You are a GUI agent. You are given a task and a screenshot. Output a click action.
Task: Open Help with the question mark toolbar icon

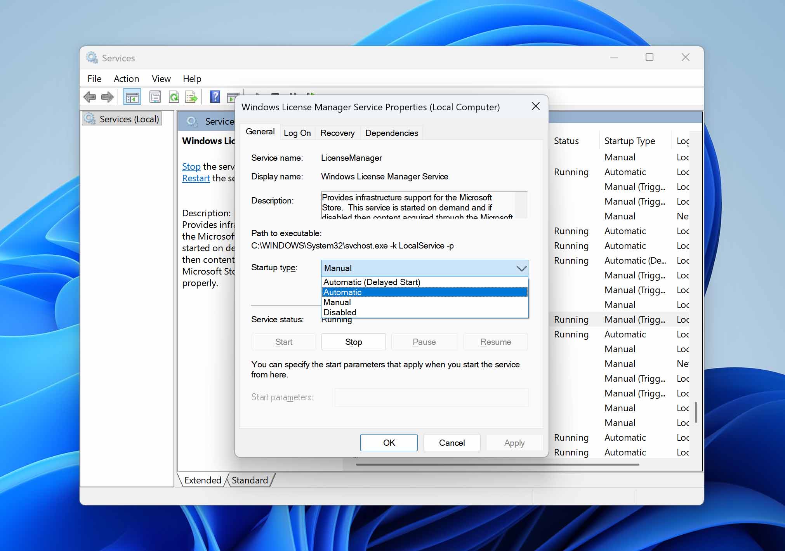point(214,97)
